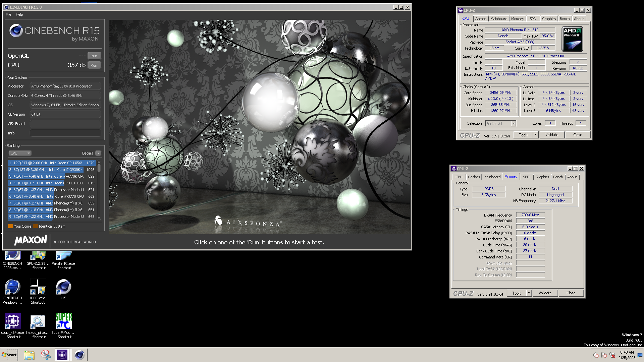Open Windows Explorer from taskbar
Image resolution: width=644 pixels, height=362 pixels.
coord(29,355)
